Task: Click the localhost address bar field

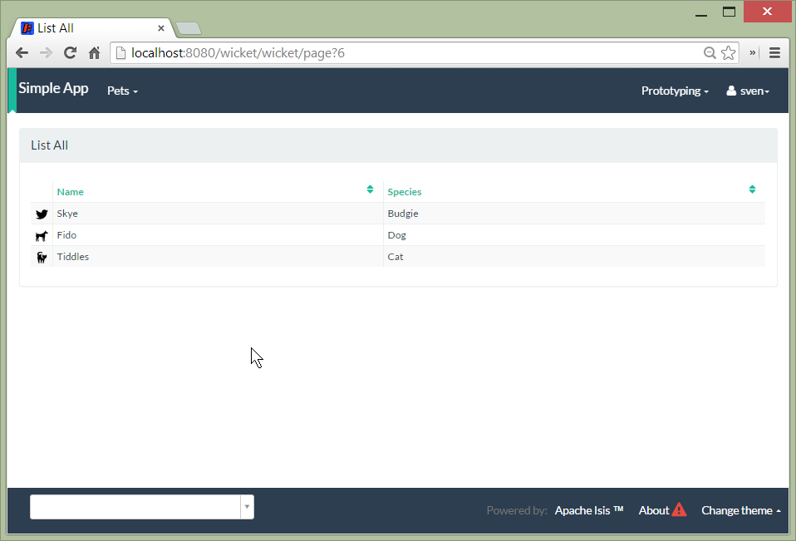Action: point(407,53)
